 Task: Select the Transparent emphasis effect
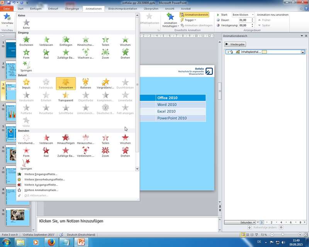66,96
